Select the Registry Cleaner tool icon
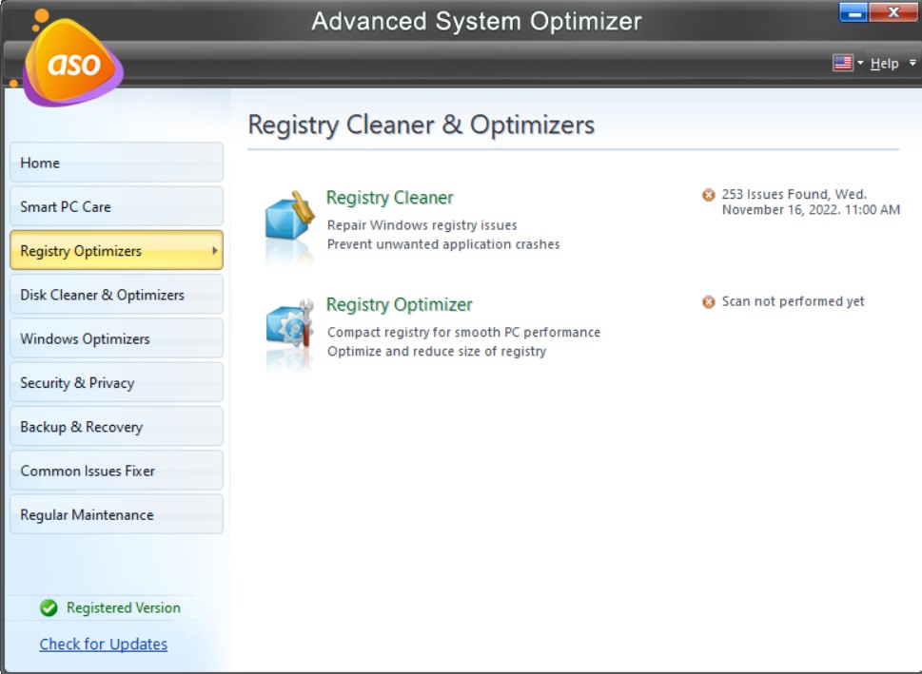922x674 pixels. tap(288, 215)
